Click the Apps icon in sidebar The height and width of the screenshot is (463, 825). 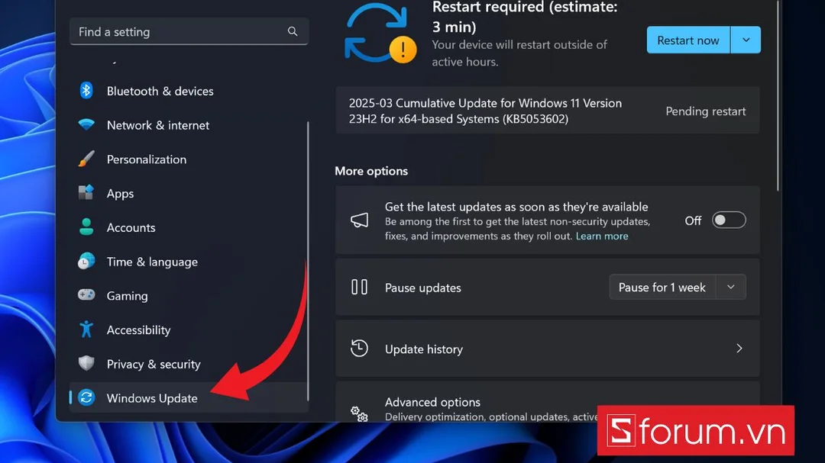pos(86,193)
